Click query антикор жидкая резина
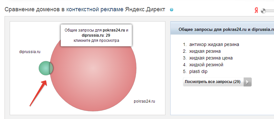Image resolution: width=274 pixels, height=119 pixels. 214,44
